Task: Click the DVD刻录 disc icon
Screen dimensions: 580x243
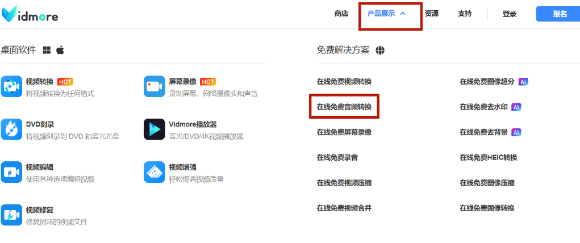Action: click(x=11, y=129)
